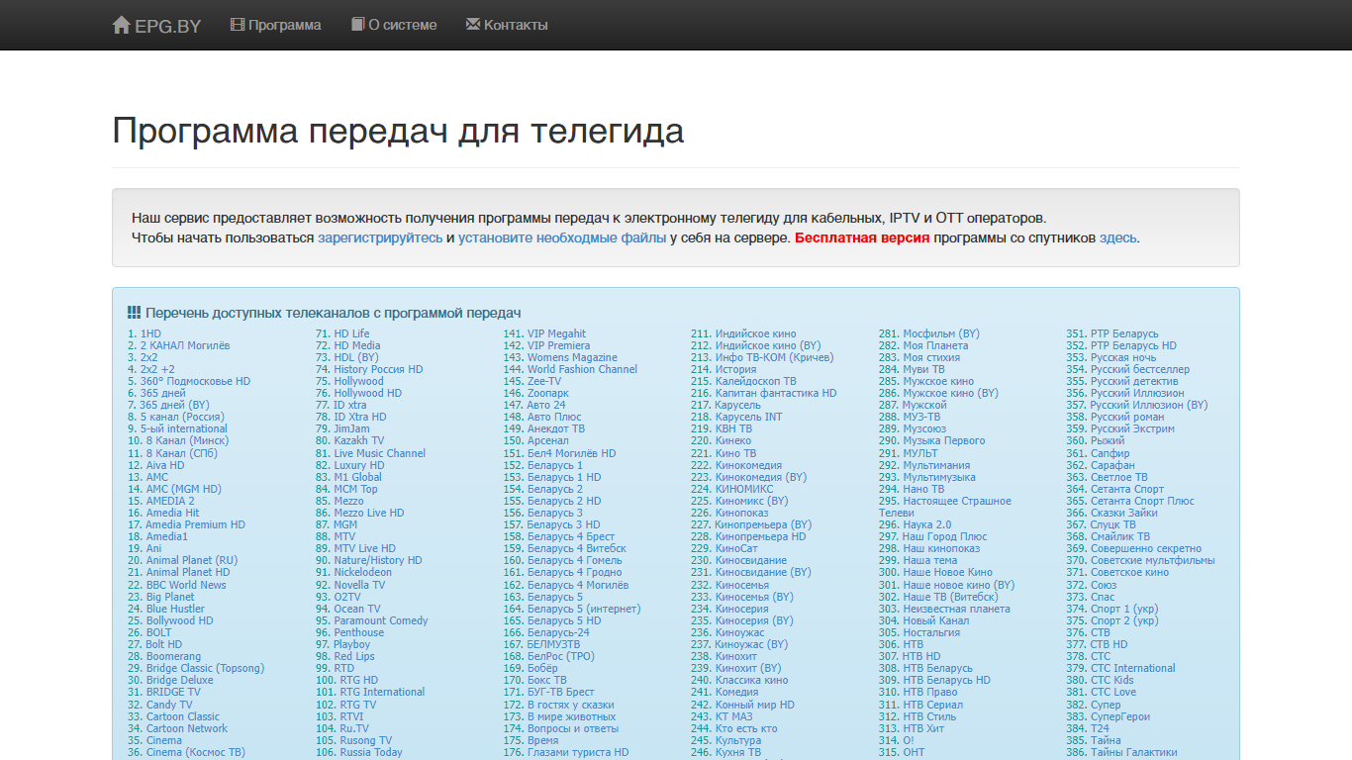
Task: Select channel Спорт 2 (укр)
Action: pyautogui.click(x=1124, y=620)
